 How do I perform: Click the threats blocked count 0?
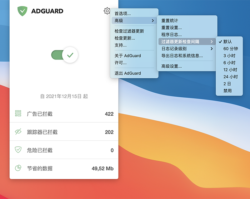click(x=112, y=150)
